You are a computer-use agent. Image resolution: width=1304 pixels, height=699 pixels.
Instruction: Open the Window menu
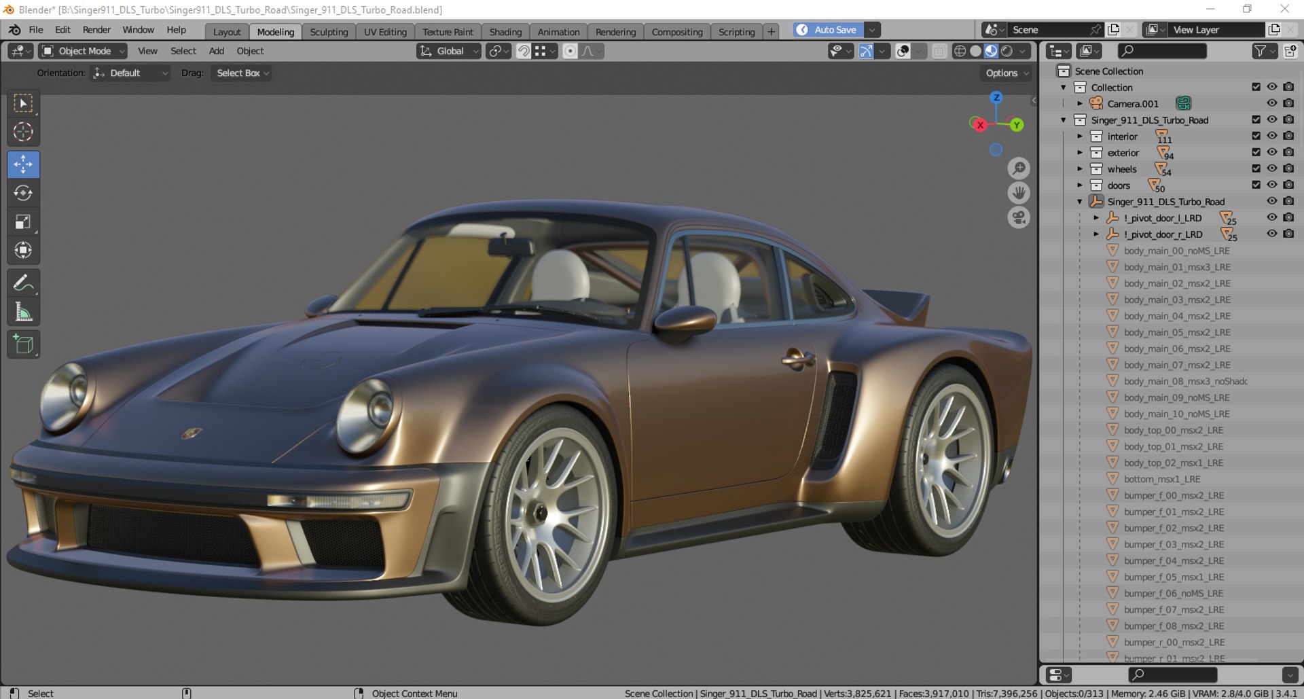click(x=138, y=30)
